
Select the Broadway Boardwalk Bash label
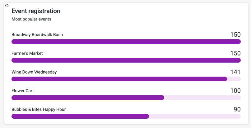[x=37, y=35]
